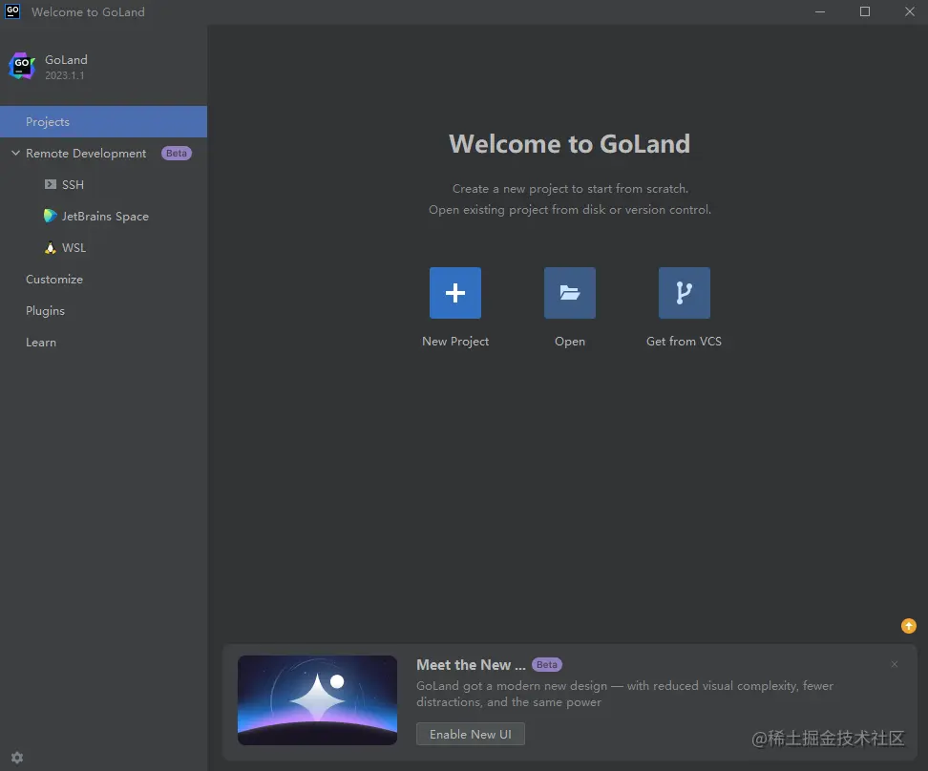Screen dimensions: 928x771
Task: Open the Plugins tab
Action: 103,311
